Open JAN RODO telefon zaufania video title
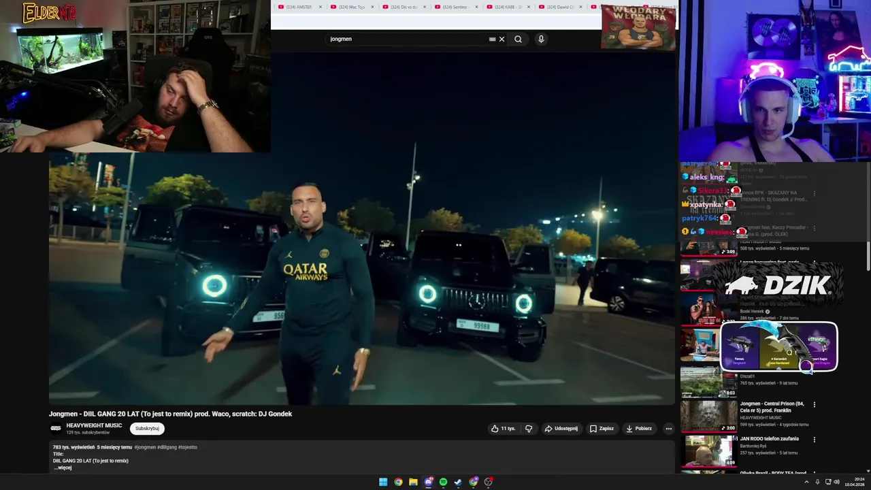The height and width of the screenshot is (490, 871). pos(769,439)
